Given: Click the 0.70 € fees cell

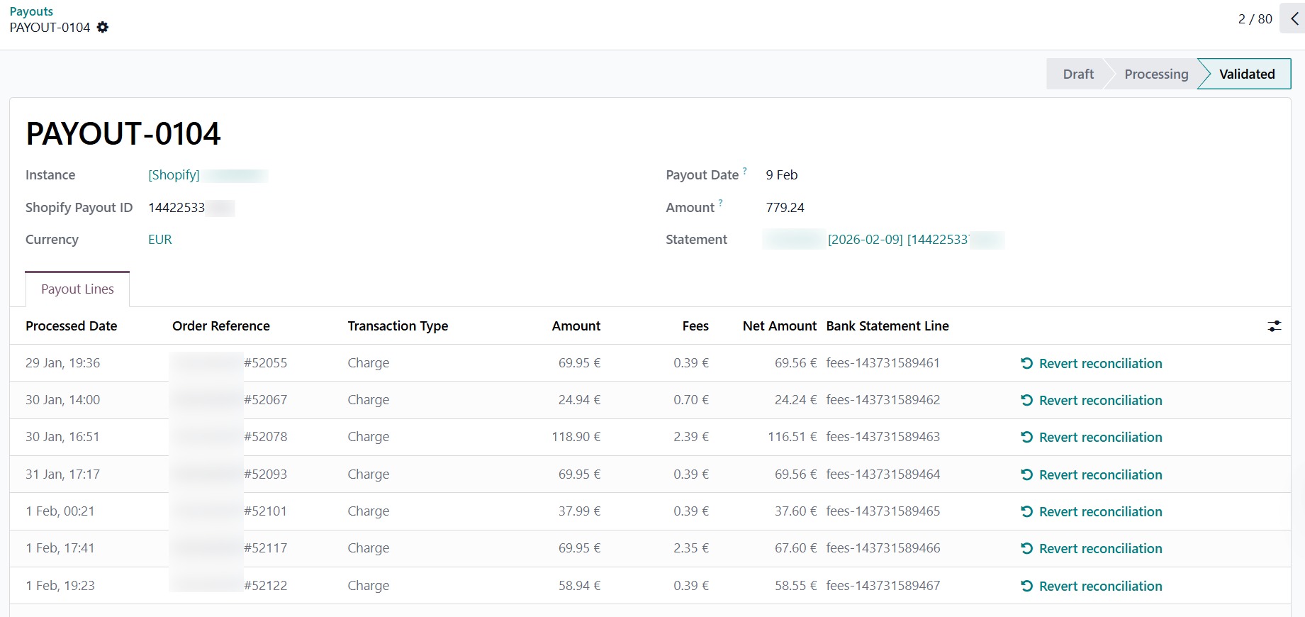Looking at the screenshot, I should coord(691,399).
